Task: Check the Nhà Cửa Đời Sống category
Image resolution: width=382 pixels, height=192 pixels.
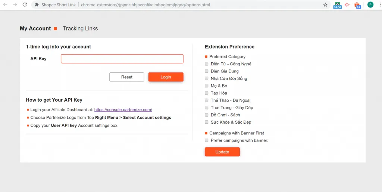Action: pos(207,78)
